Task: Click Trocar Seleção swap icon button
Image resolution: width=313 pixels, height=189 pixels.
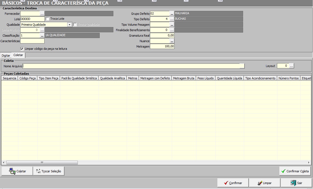Action: (x=49, y=171)
